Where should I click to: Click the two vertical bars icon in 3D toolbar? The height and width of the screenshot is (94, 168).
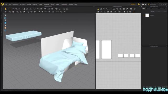click(x=60, y=9)
